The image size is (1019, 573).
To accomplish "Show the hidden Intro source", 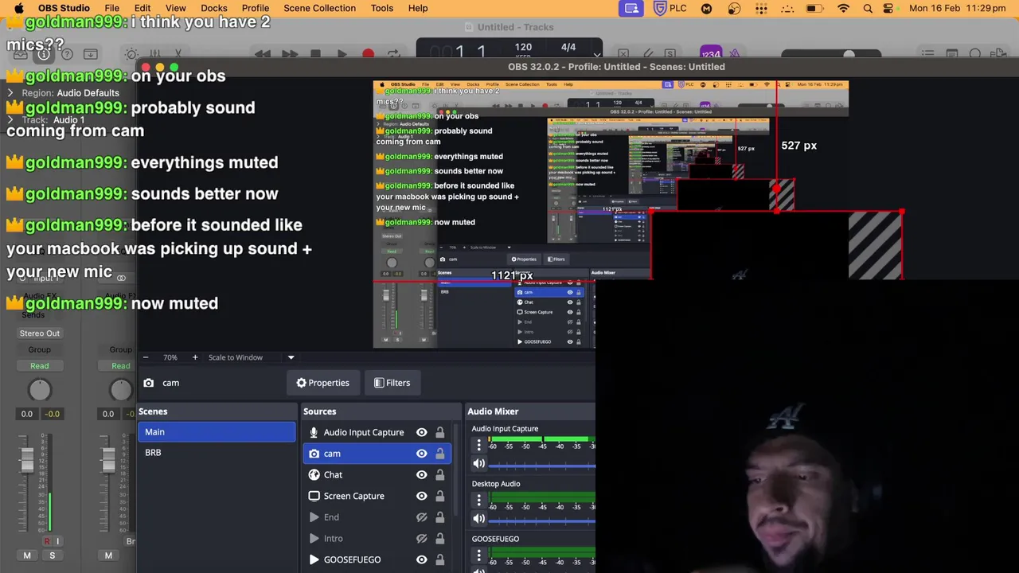I will [x=422, y=539].
